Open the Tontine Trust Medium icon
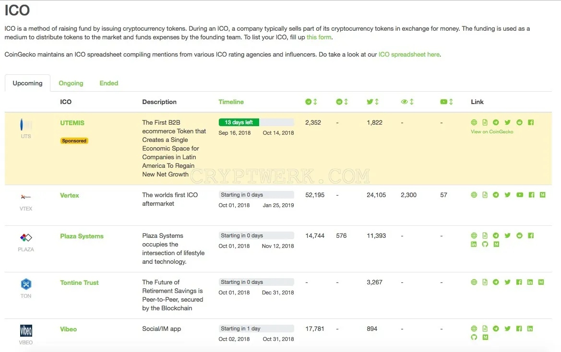The image size is (561, 352). coord(541,282)
